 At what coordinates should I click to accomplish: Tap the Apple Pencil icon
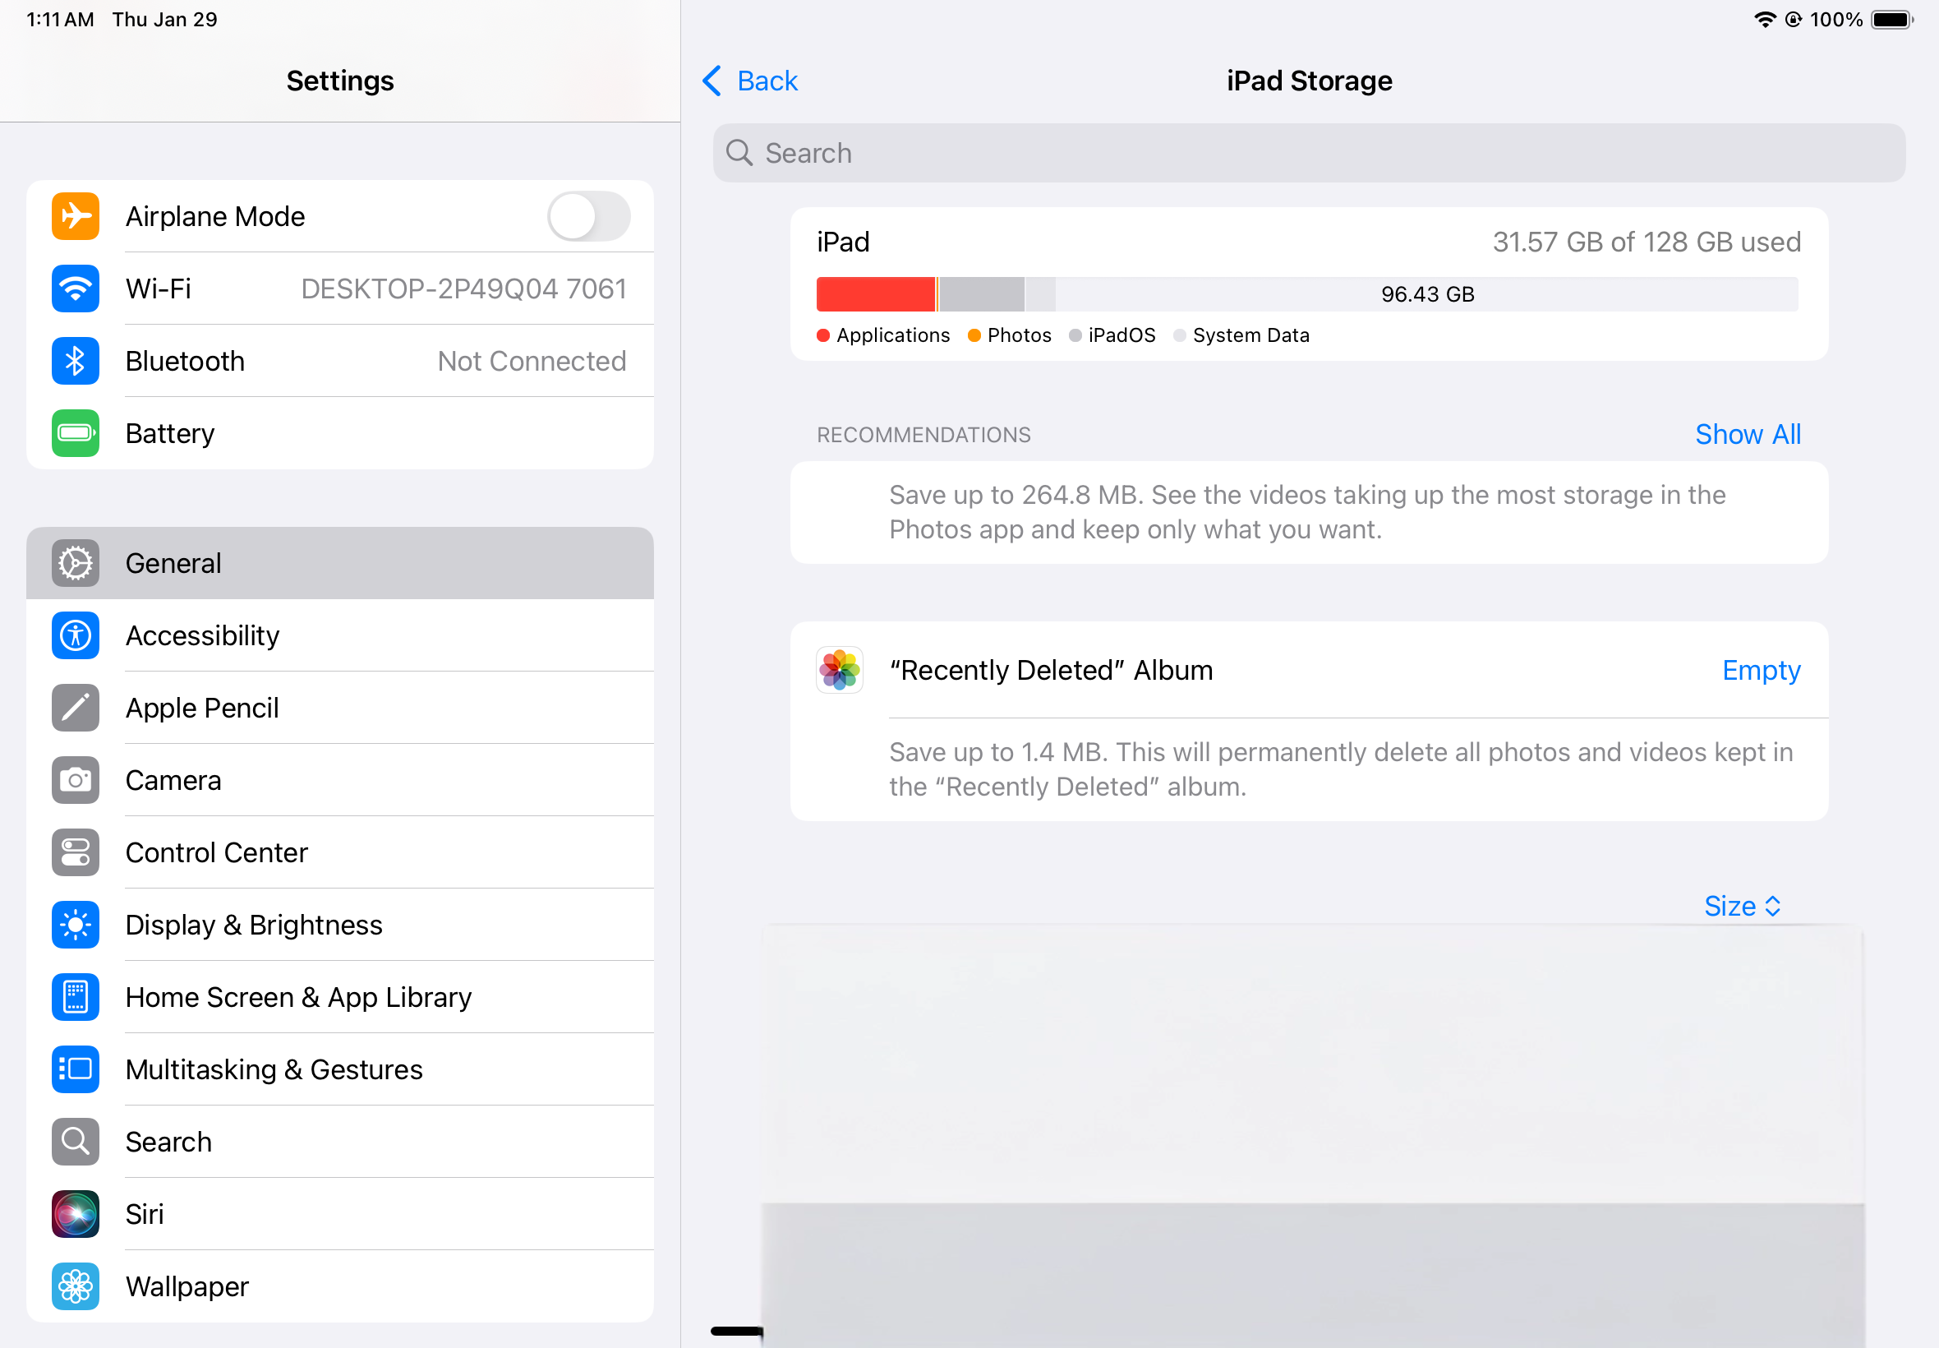[75, 708]
